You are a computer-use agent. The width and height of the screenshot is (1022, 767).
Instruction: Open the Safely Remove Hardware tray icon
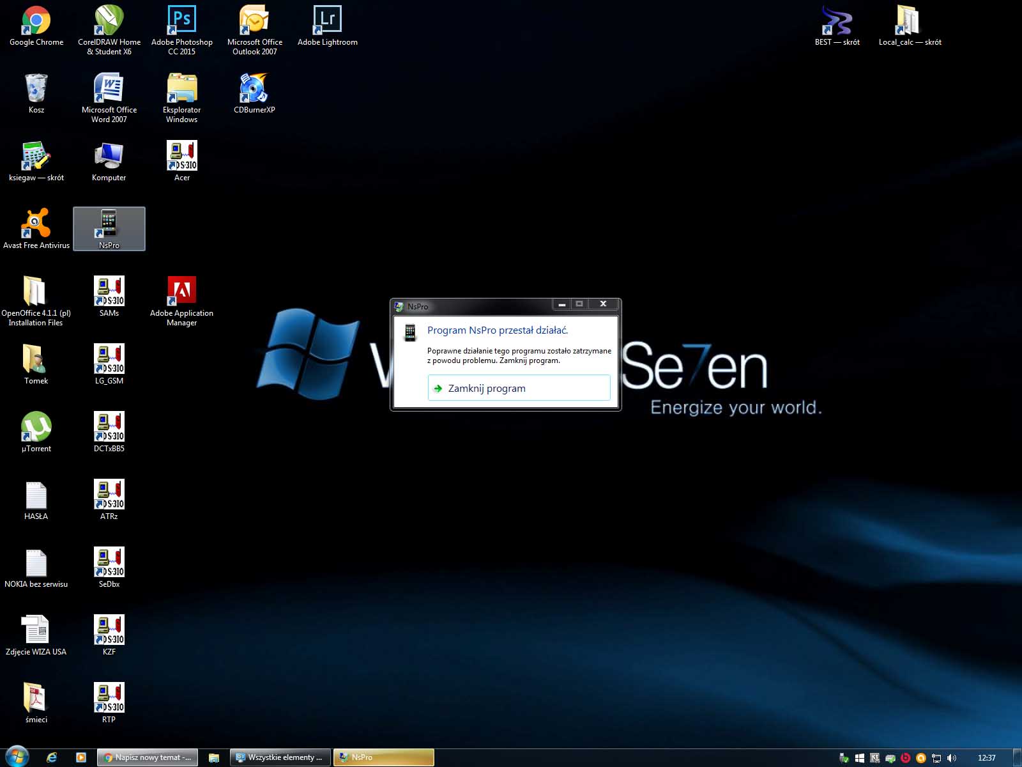pyautogui.click(x=844, y=758)
